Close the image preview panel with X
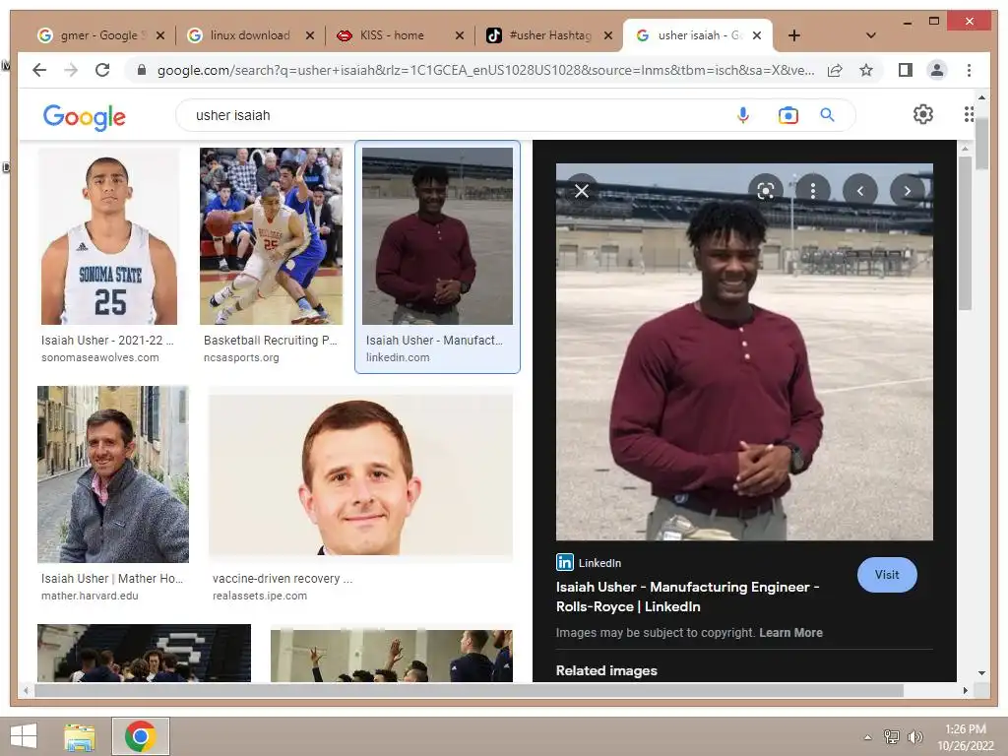This screenshot has width=1008, height=756. coord(582,191)
